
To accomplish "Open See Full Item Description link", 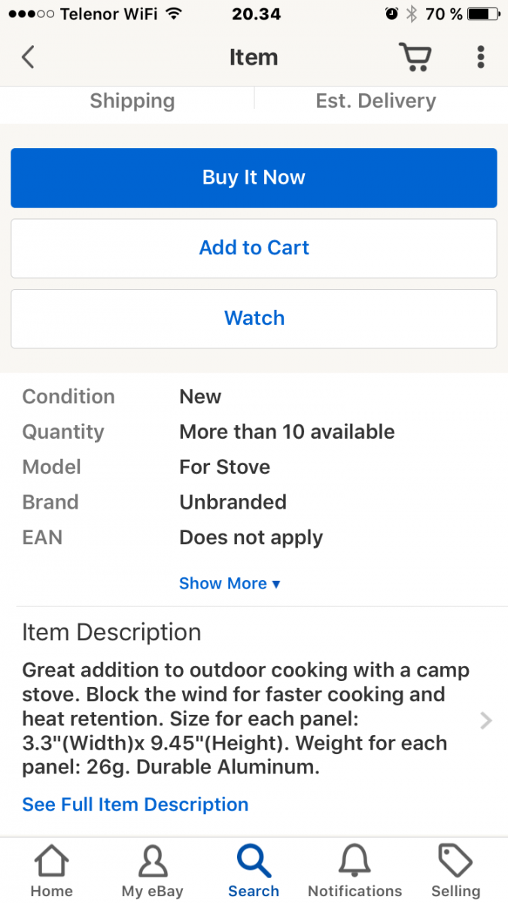I will click(135, 804).
